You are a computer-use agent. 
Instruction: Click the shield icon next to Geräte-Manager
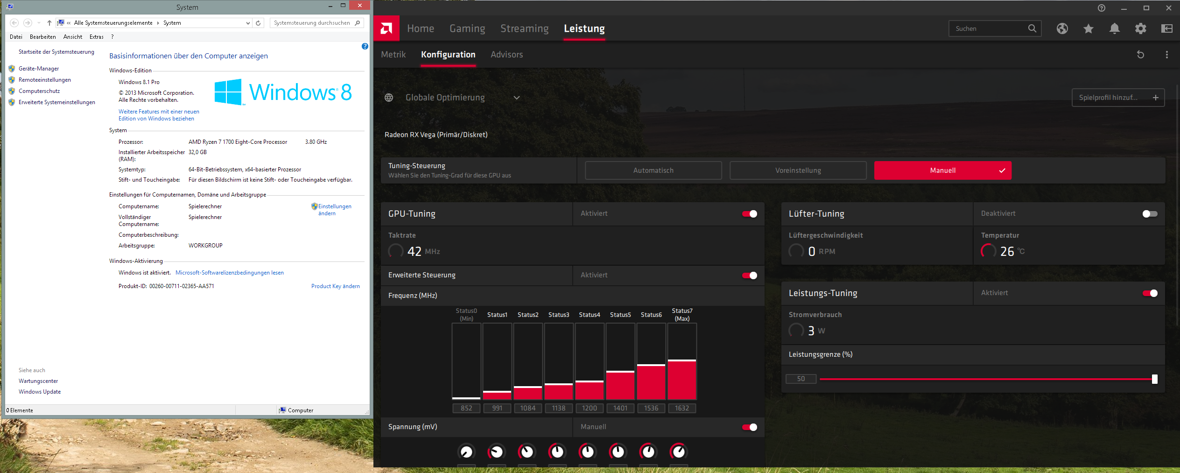[x=12, y=69]
